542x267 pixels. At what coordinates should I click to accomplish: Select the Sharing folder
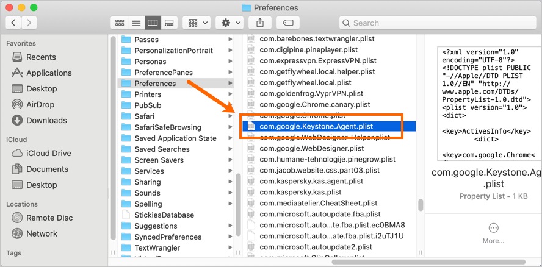[176, 182]
